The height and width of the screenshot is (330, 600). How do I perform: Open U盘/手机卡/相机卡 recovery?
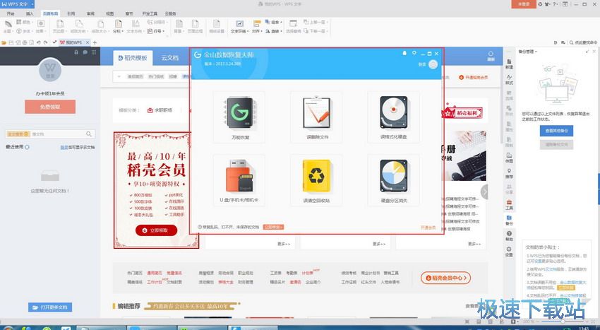(x=239, y=180)
